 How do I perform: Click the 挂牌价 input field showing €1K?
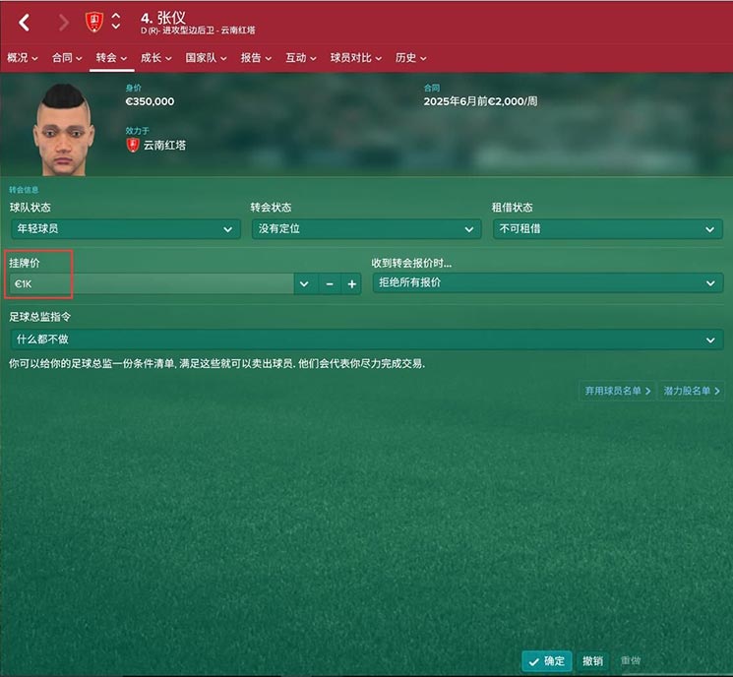(152, 283)
